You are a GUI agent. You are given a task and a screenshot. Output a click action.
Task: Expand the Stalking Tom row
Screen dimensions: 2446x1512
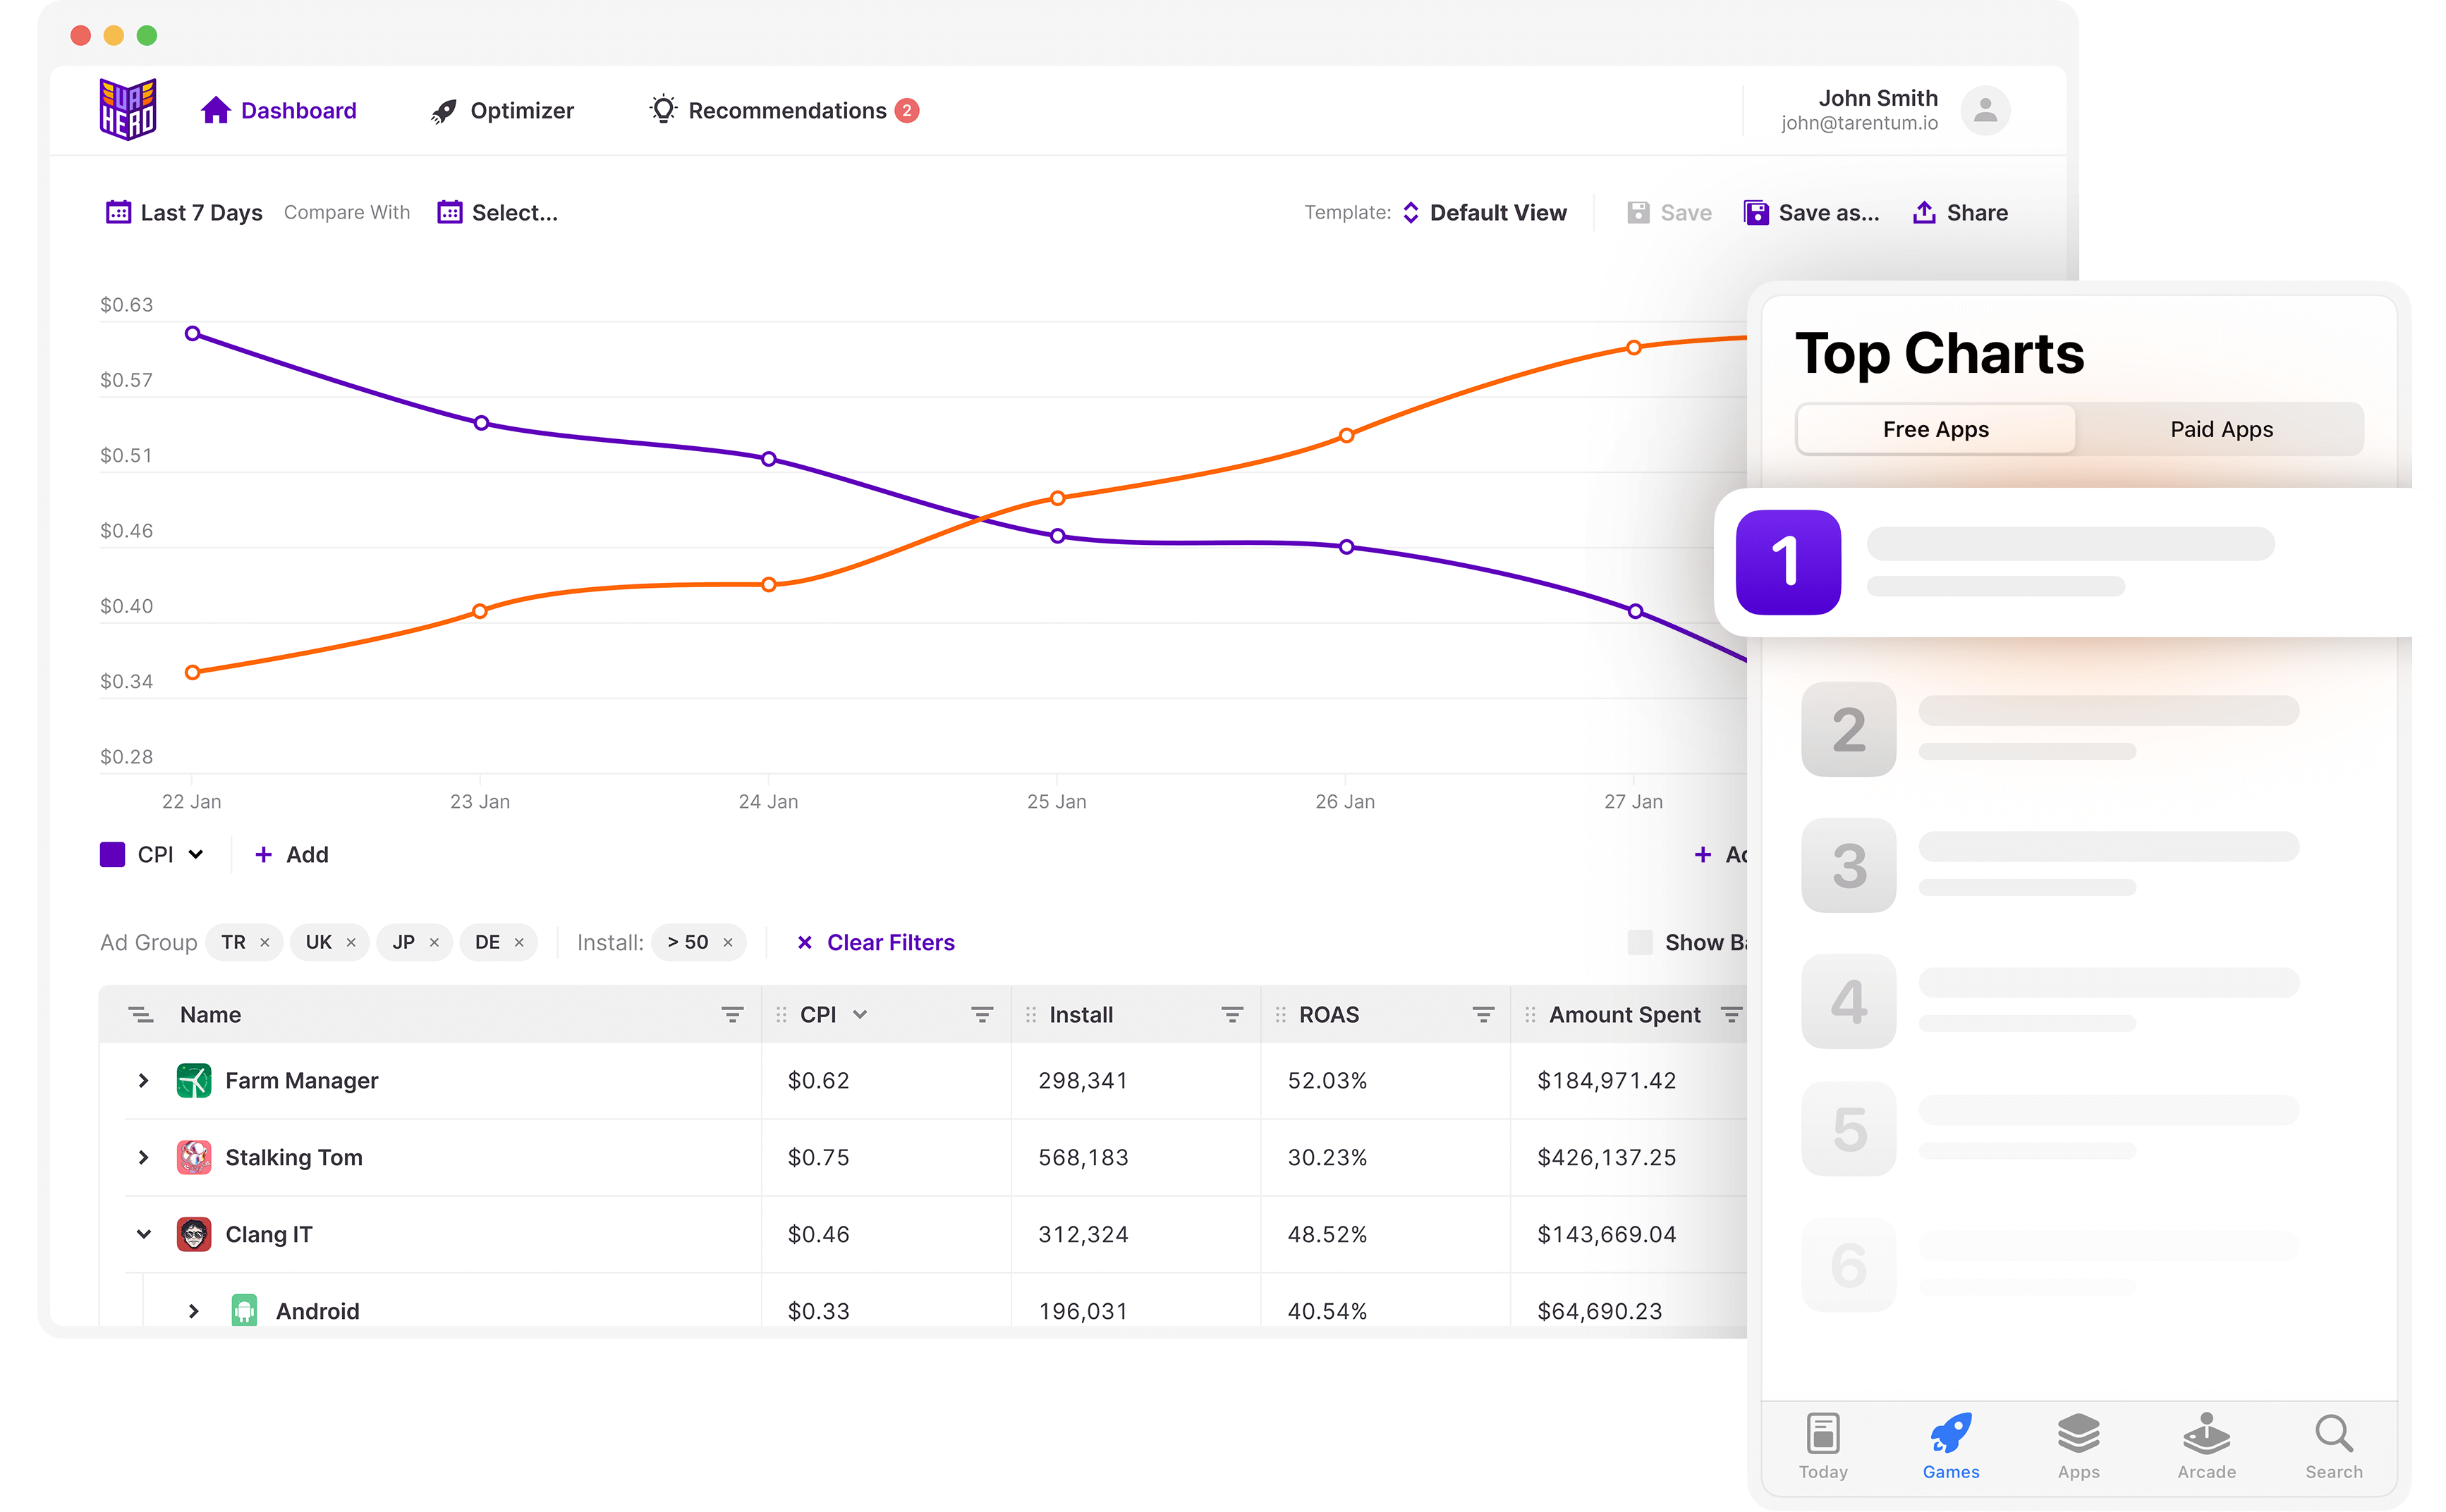pos(143,1157)
